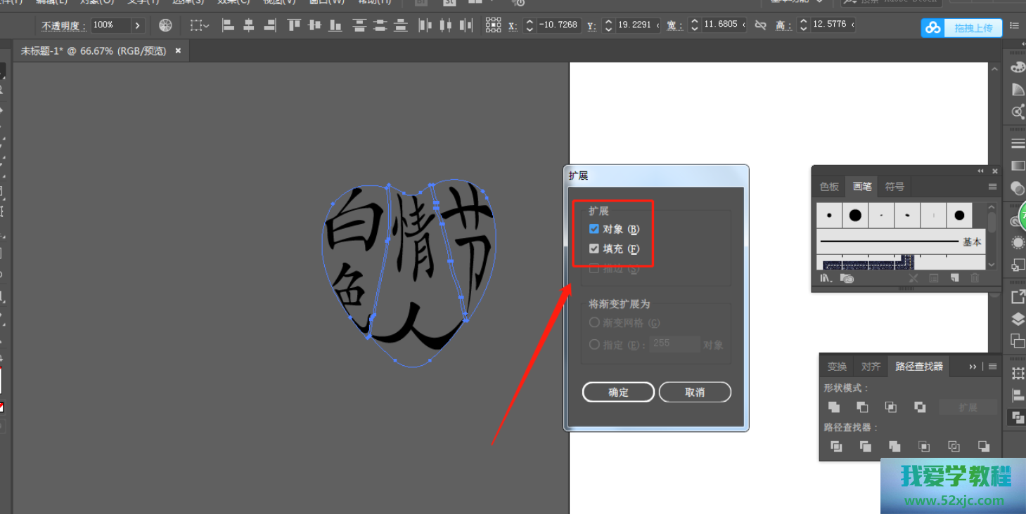Select the large round brush swatch

click(x=855, y=216)
